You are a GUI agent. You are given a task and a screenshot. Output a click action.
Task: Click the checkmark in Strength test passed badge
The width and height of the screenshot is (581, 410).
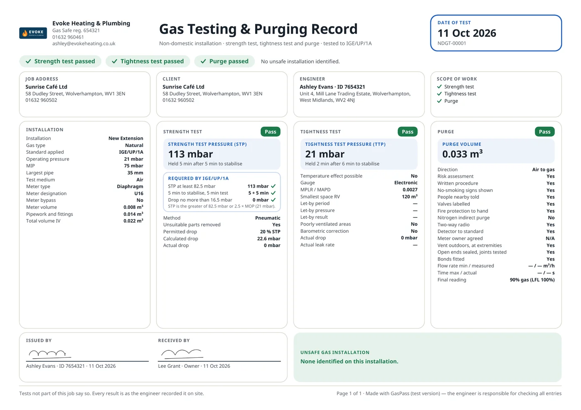tap(28, 61)
